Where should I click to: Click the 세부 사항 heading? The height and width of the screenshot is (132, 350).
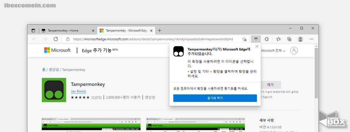pos(267,120)
